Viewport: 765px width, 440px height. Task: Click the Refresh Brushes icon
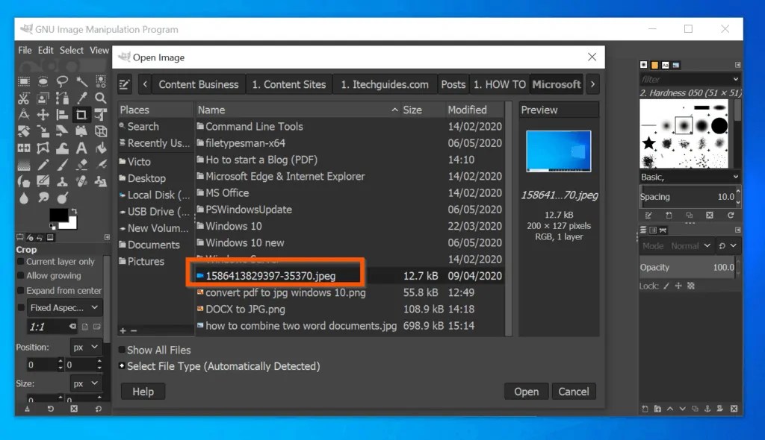pyautogui.click(x=731, y=215)
